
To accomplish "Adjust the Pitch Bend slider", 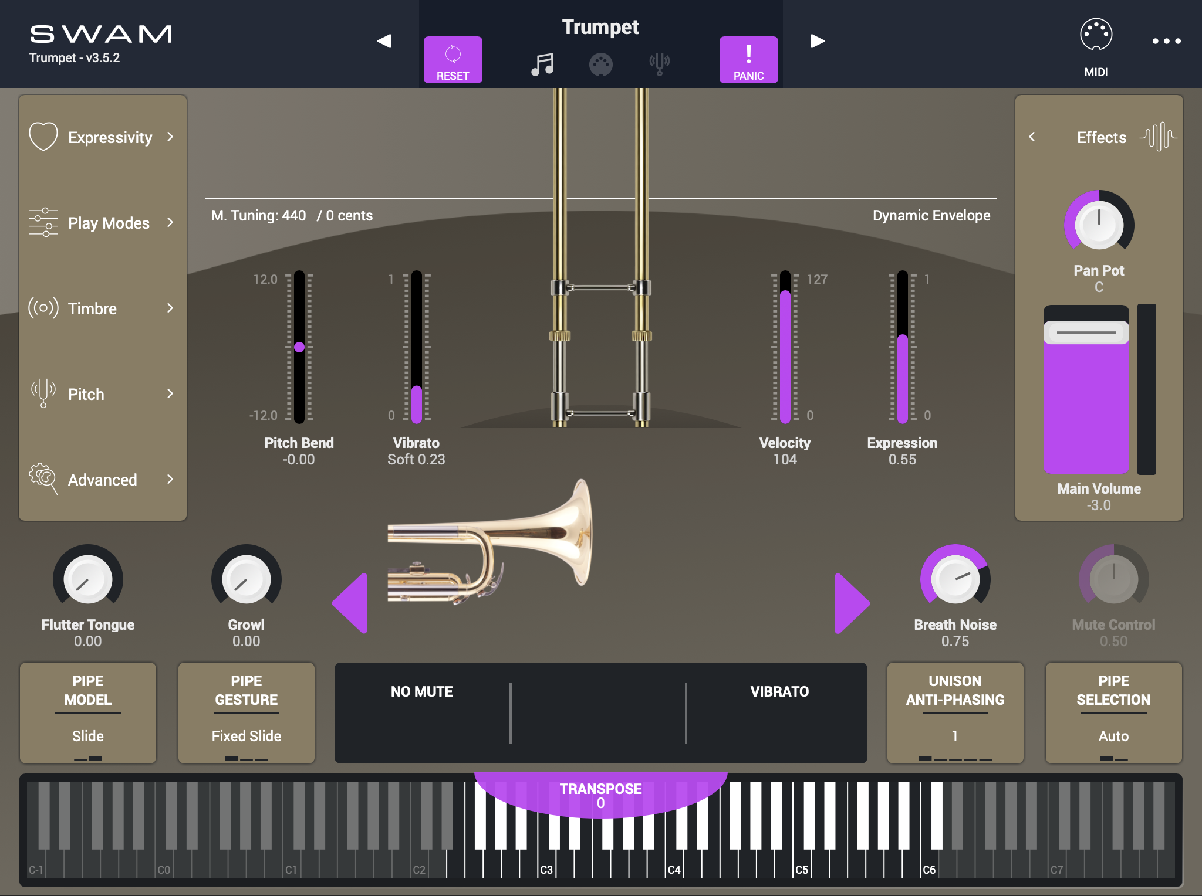I will [x=299, y=347].
